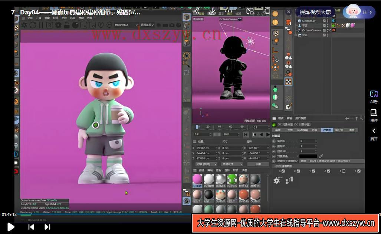Switch to the 运动模糊 attribute tab
This screenshot has width=381, height=234.
click(302, 130)
